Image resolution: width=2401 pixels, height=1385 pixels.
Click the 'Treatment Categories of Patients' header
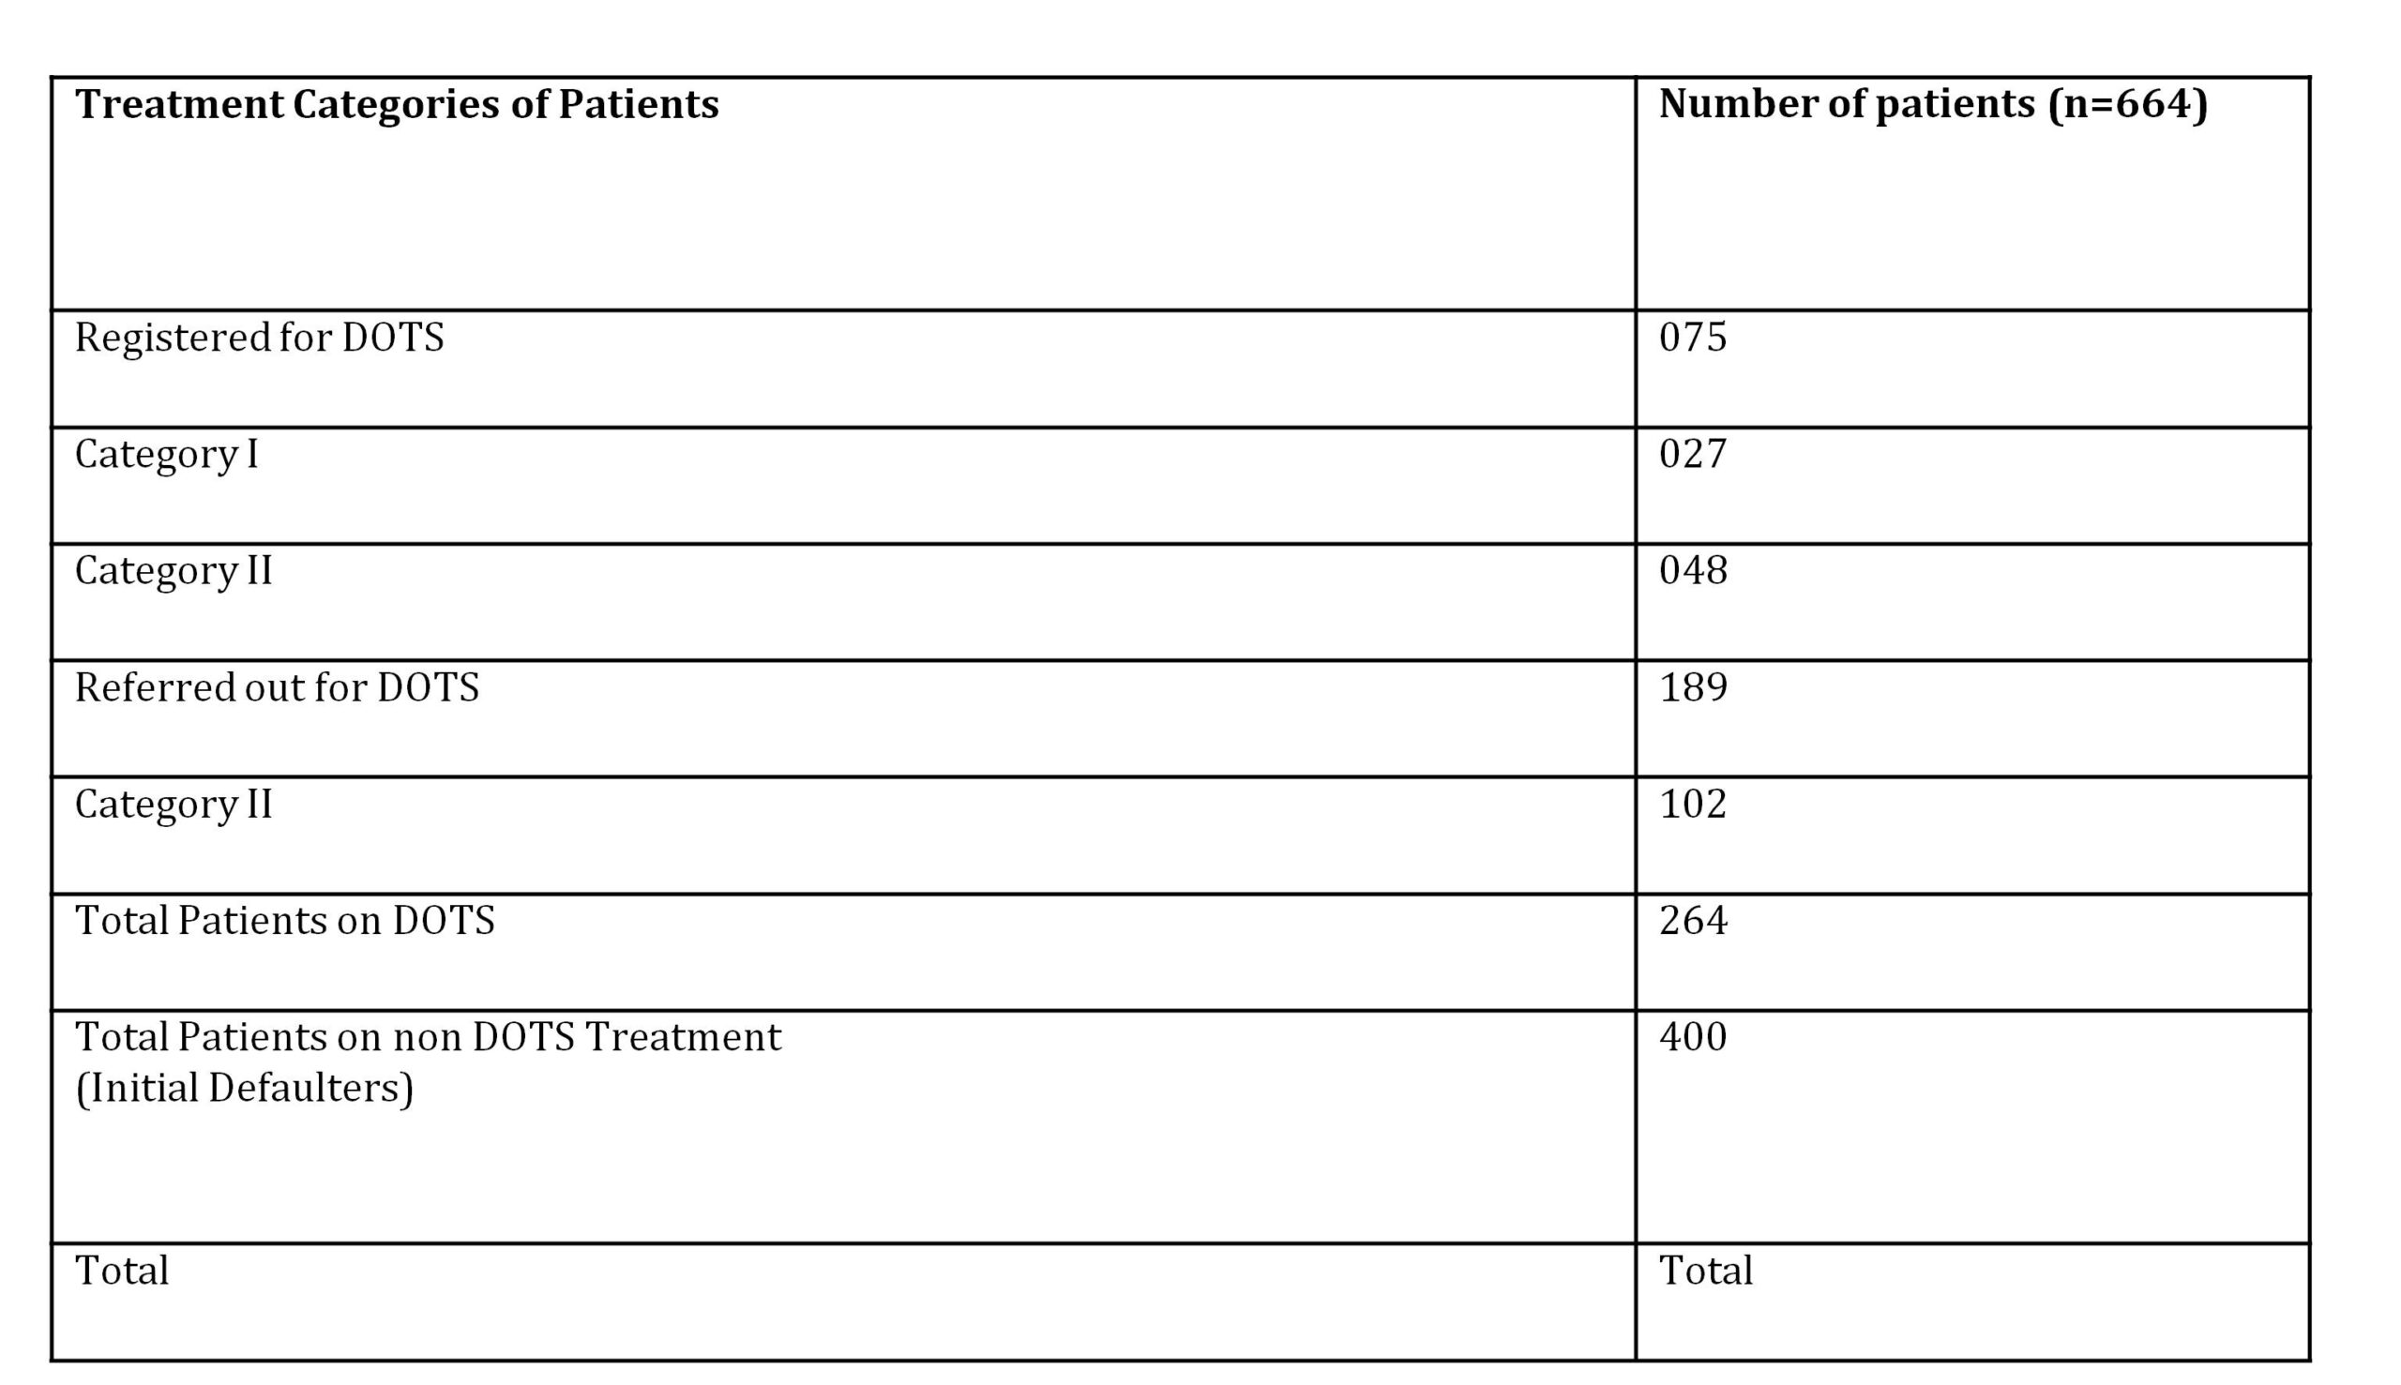[x=397, y=105]
